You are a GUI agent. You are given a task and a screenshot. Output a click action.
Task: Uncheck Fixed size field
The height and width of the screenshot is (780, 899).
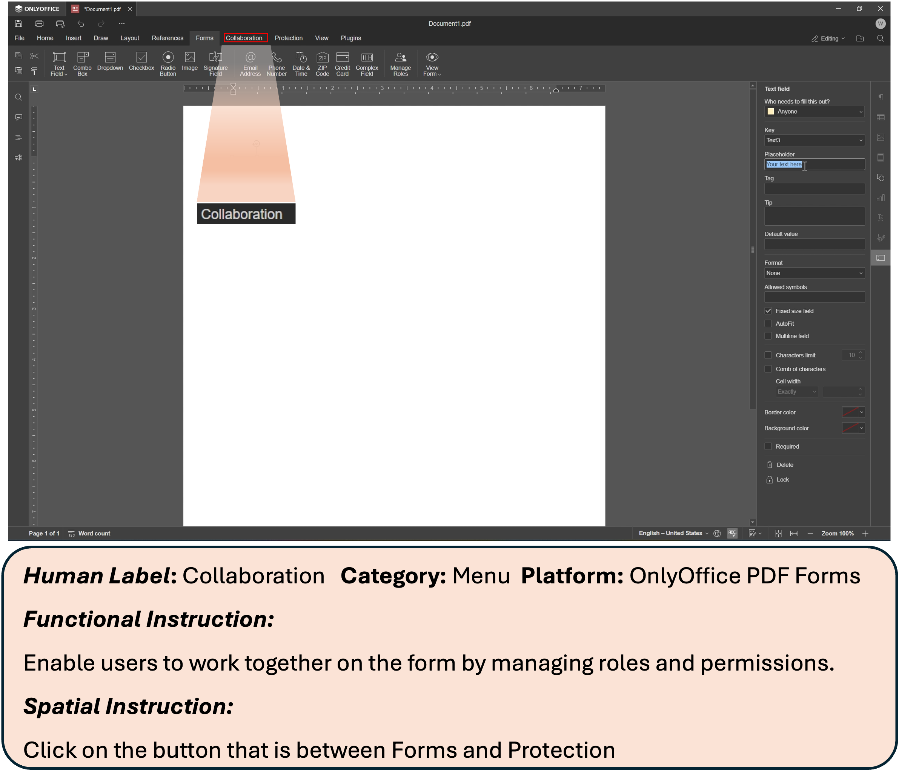(x=768, y=311)
